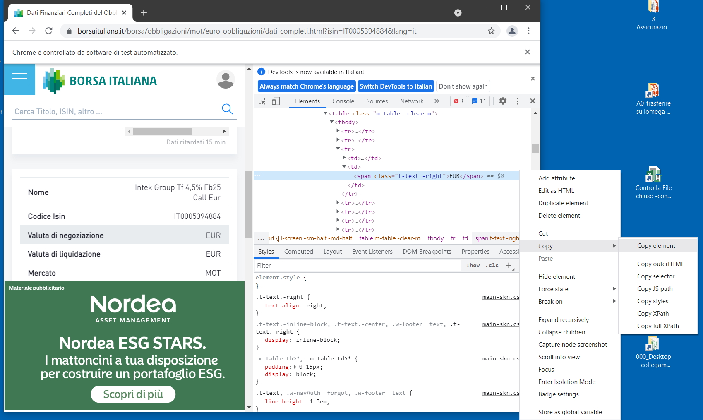This screenshot has height=420, width=703.
Task: Expand the collapsed td node
Action: coord(344,158)
